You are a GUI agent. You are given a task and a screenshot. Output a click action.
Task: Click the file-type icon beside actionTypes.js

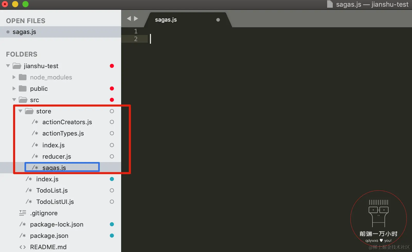click(x=35, y=133)
